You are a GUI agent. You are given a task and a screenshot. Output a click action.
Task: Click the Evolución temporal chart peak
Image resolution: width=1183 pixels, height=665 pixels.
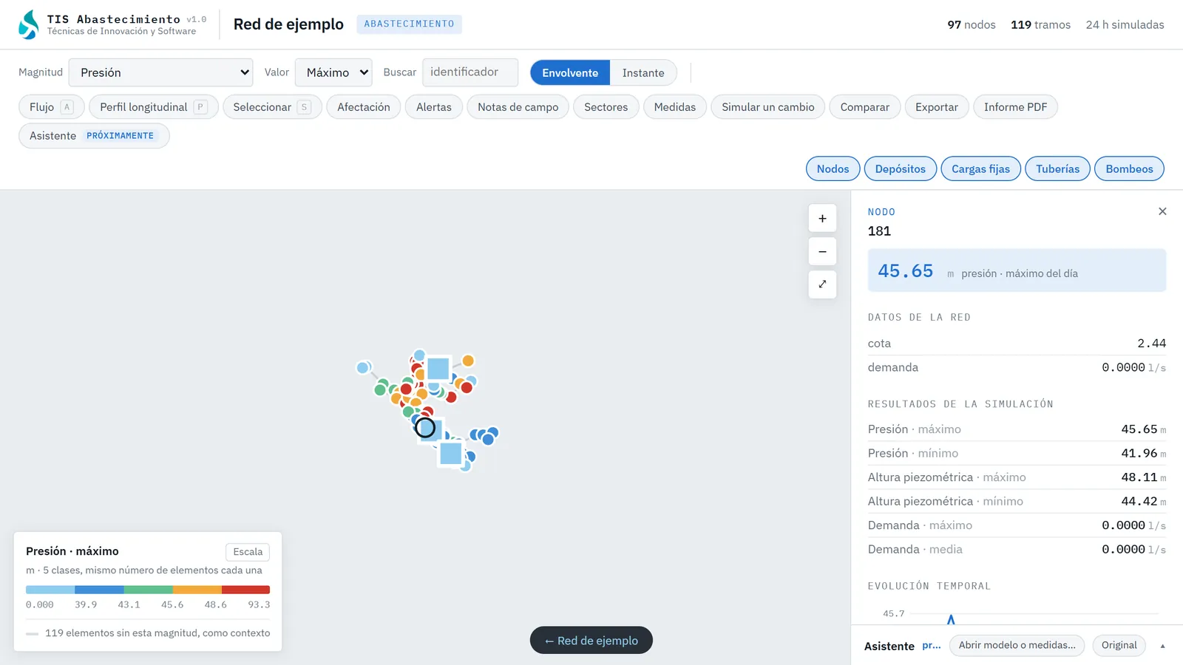[x=951, y=618]
